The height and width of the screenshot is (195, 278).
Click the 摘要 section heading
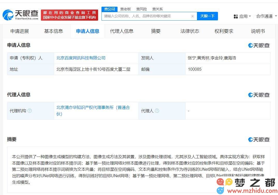[x=12, y=139]
